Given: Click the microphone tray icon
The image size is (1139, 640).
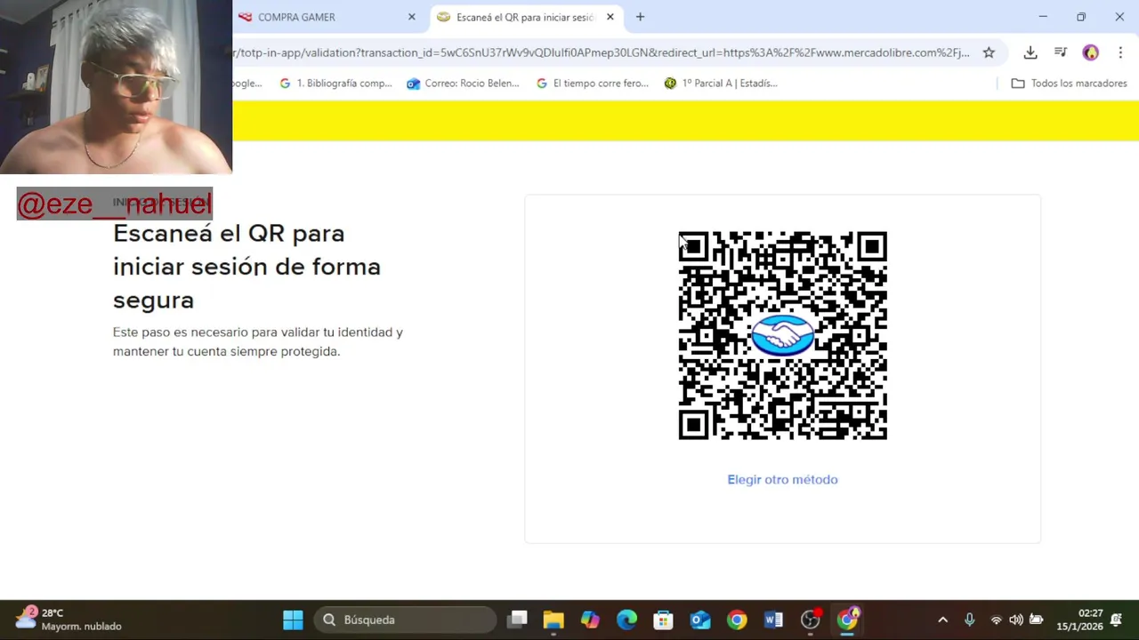Looking at the screenshot, I should (970, 620).
